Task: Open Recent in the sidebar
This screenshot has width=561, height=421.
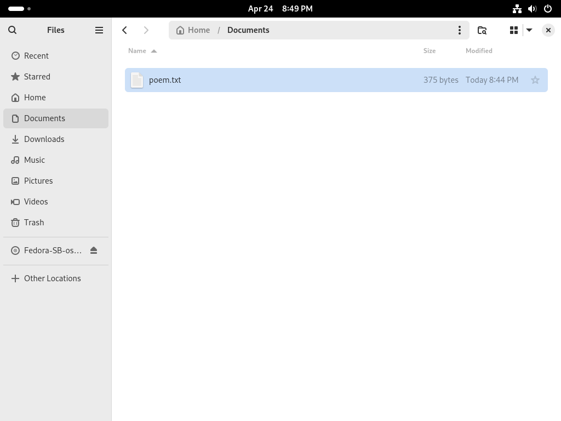Action: pos(56,56)
